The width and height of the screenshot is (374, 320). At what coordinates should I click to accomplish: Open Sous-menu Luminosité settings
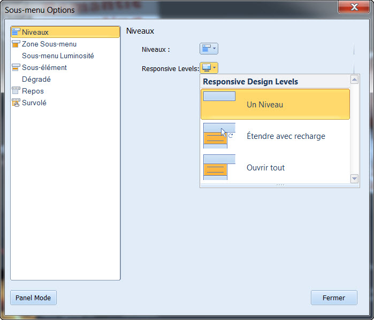click(x=65, y=56)
